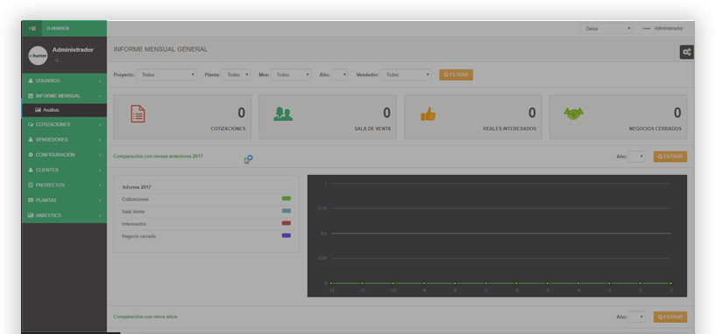Click the 'SALA DE VENTA' card label

click(x=372, y=129)
